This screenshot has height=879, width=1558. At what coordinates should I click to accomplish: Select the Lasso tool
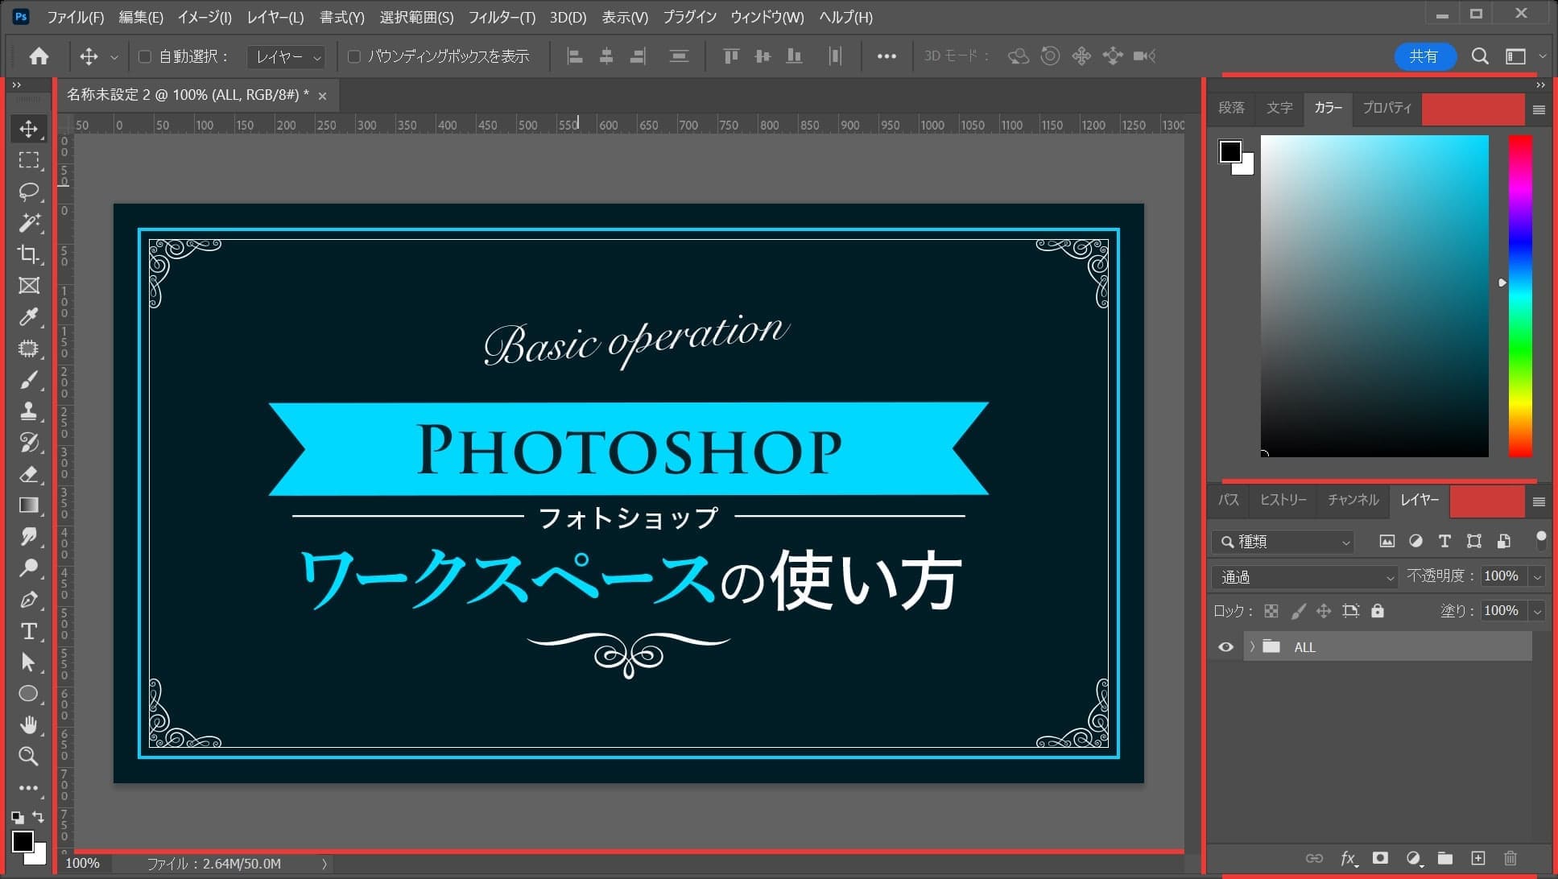point(28,192)
